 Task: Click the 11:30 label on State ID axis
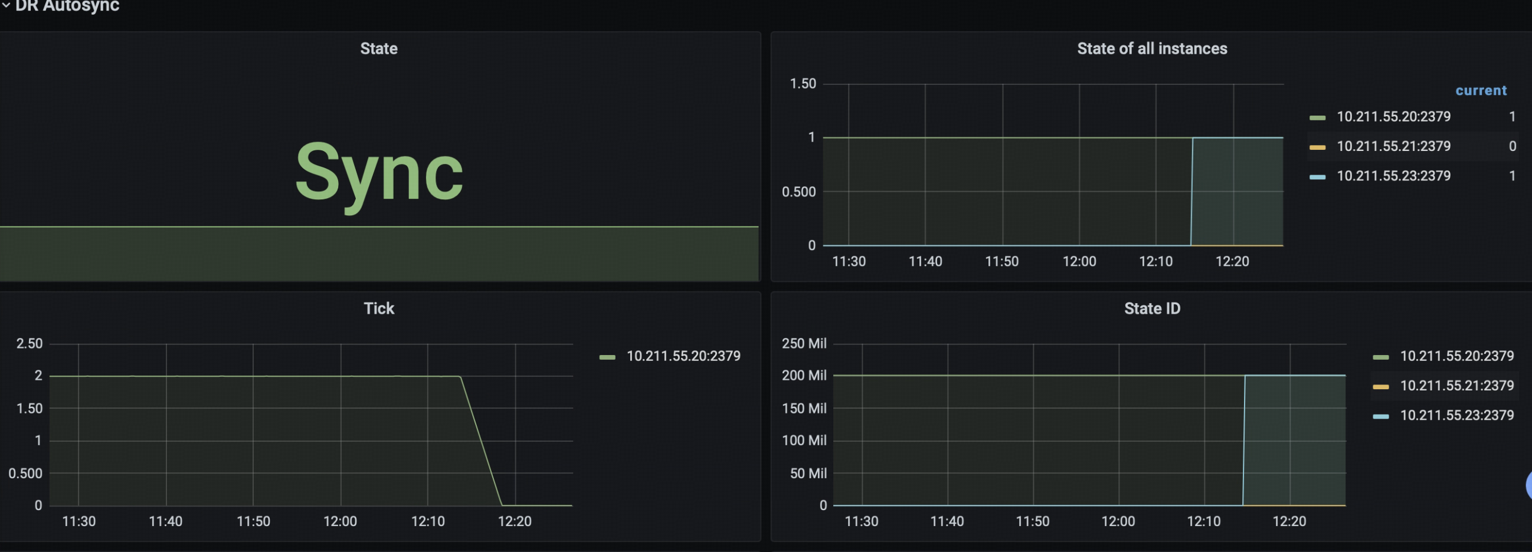click(861, 521)
